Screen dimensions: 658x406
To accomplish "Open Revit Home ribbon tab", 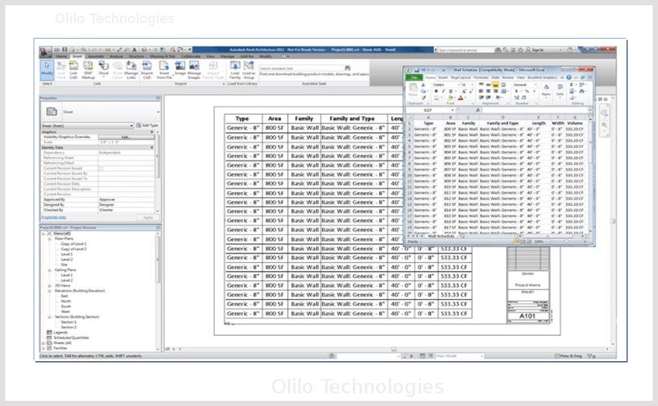I will (61, 56).
